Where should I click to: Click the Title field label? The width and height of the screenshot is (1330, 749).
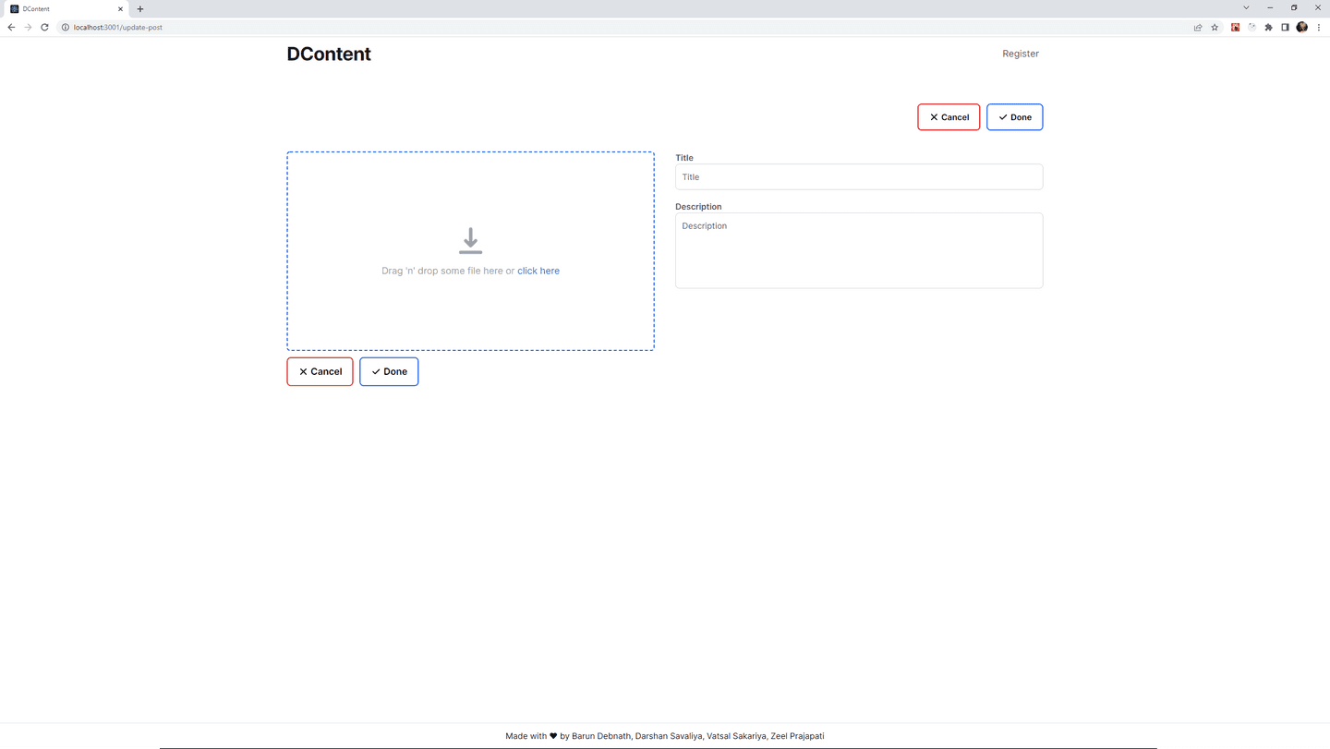point(684,158)
